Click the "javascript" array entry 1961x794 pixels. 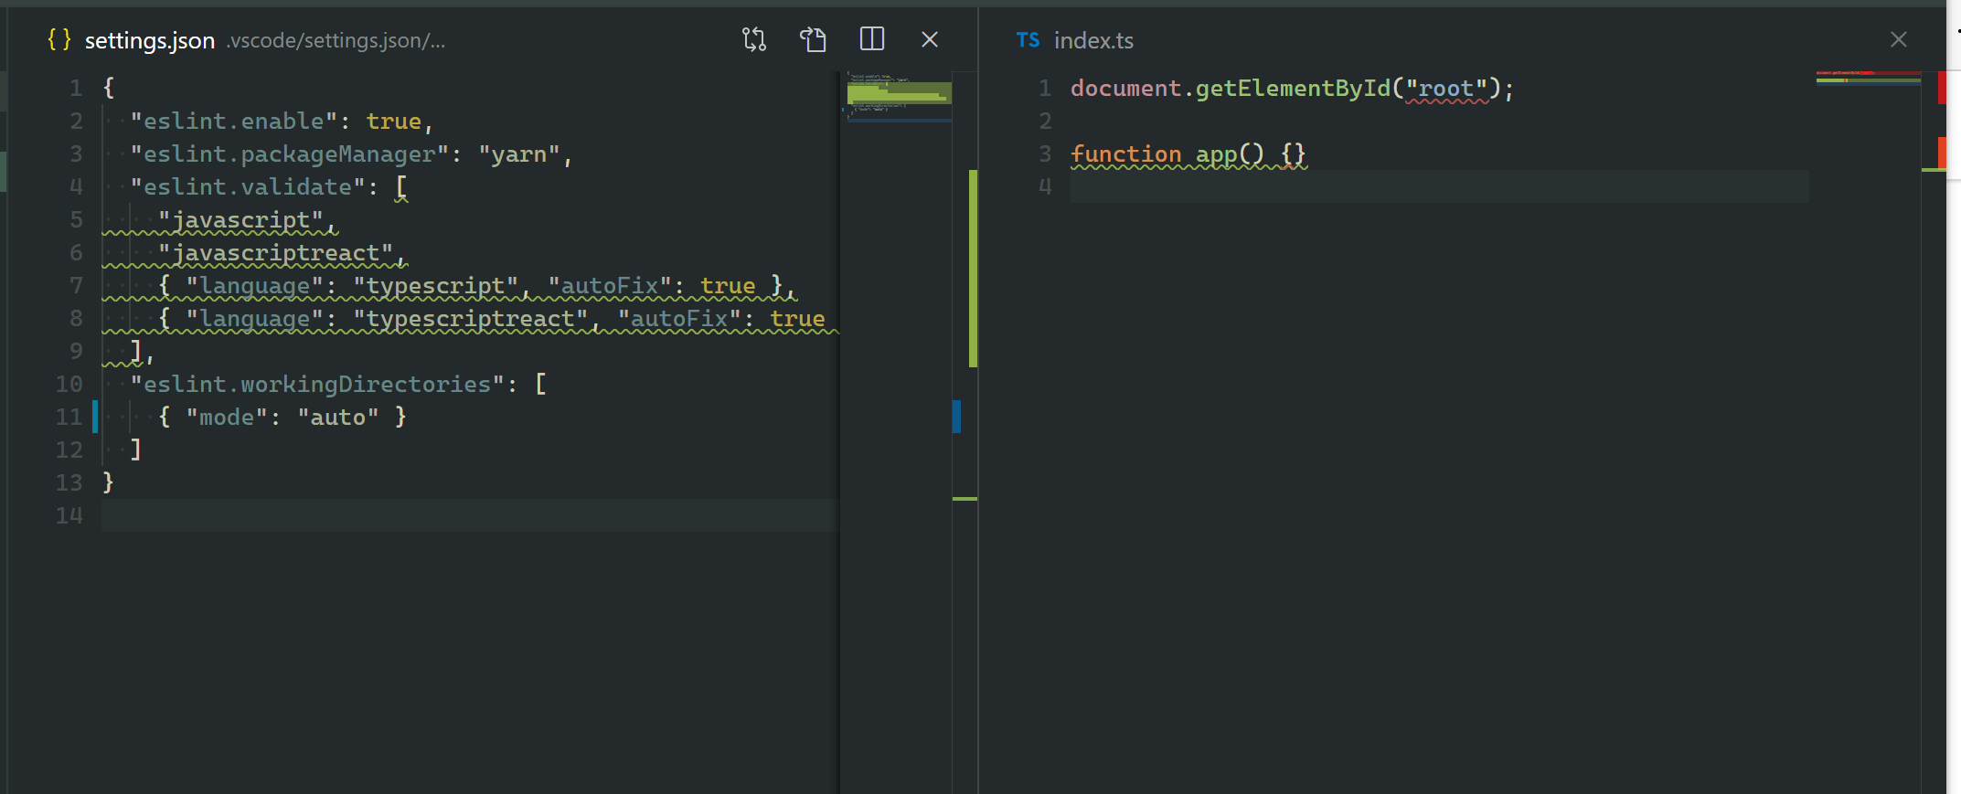point(241,220)
